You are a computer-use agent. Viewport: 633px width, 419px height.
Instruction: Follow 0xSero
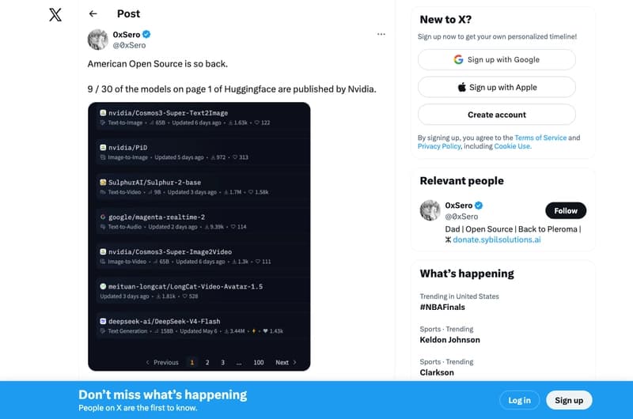pos(566,210)
